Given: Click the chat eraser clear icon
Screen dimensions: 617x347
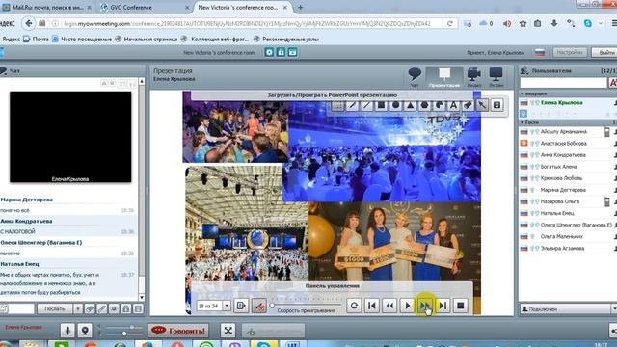Looking at the screenshot, I should (x=90, y=308).
